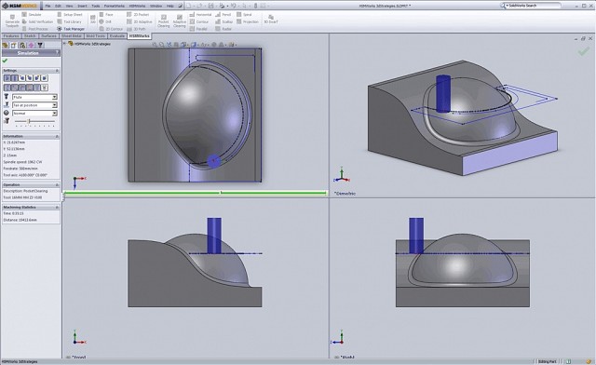Click the 3D Swarf strategy
This screenshot has height=365, width=596.
pos(271,20)
